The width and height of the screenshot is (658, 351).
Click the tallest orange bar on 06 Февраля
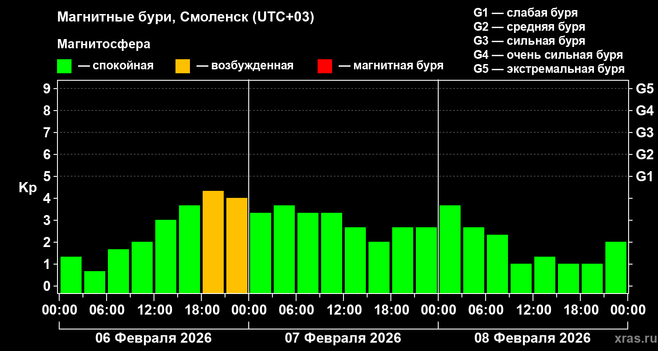pos(213,242)
